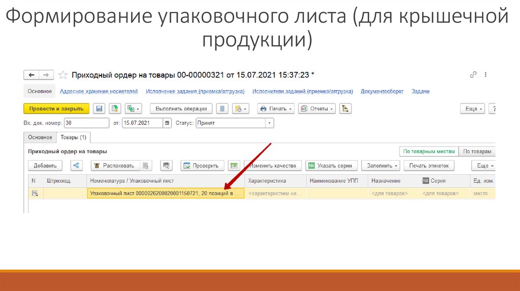Select the Упаковочный лист row cell
The image size is (520, 291).
165,193
